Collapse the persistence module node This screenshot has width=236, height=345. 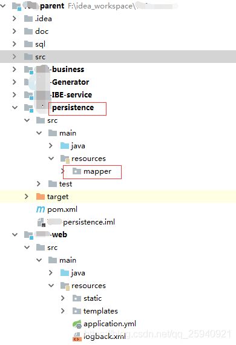point(15,108)
